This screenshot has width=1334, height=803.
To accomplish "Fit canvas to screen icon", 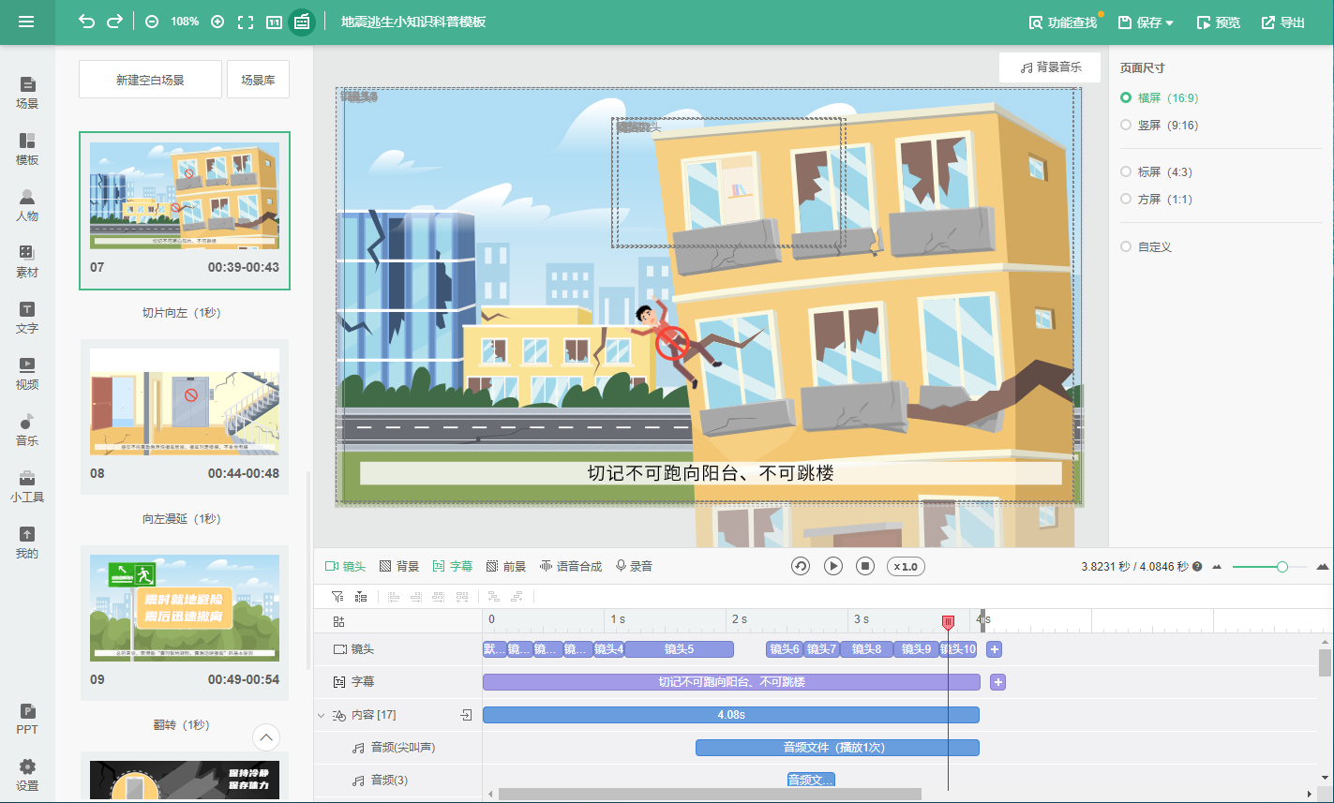I will [x=246, y=22].
